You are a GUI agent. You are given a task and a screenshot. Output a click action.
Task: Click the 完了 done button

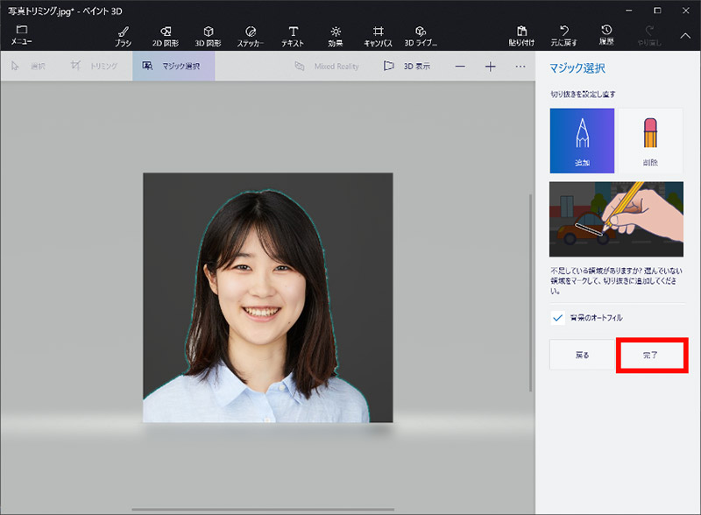(x=650, y=355)
